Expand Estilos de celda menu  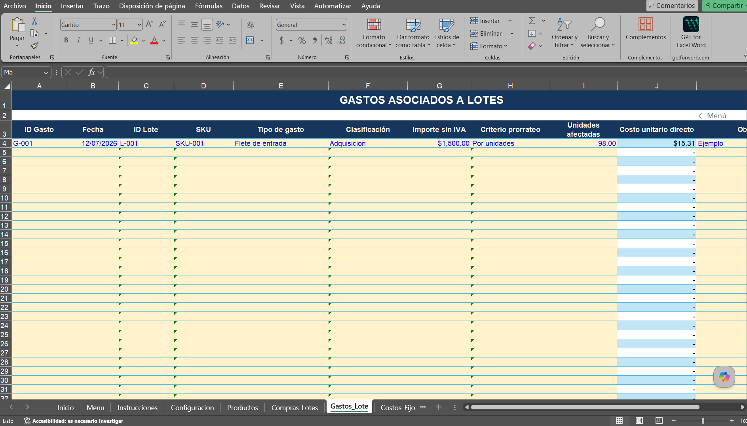coord(447,33)
